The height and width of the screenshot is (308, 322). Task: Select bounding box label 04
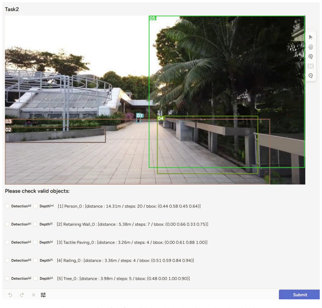click(x=161, y=118)
